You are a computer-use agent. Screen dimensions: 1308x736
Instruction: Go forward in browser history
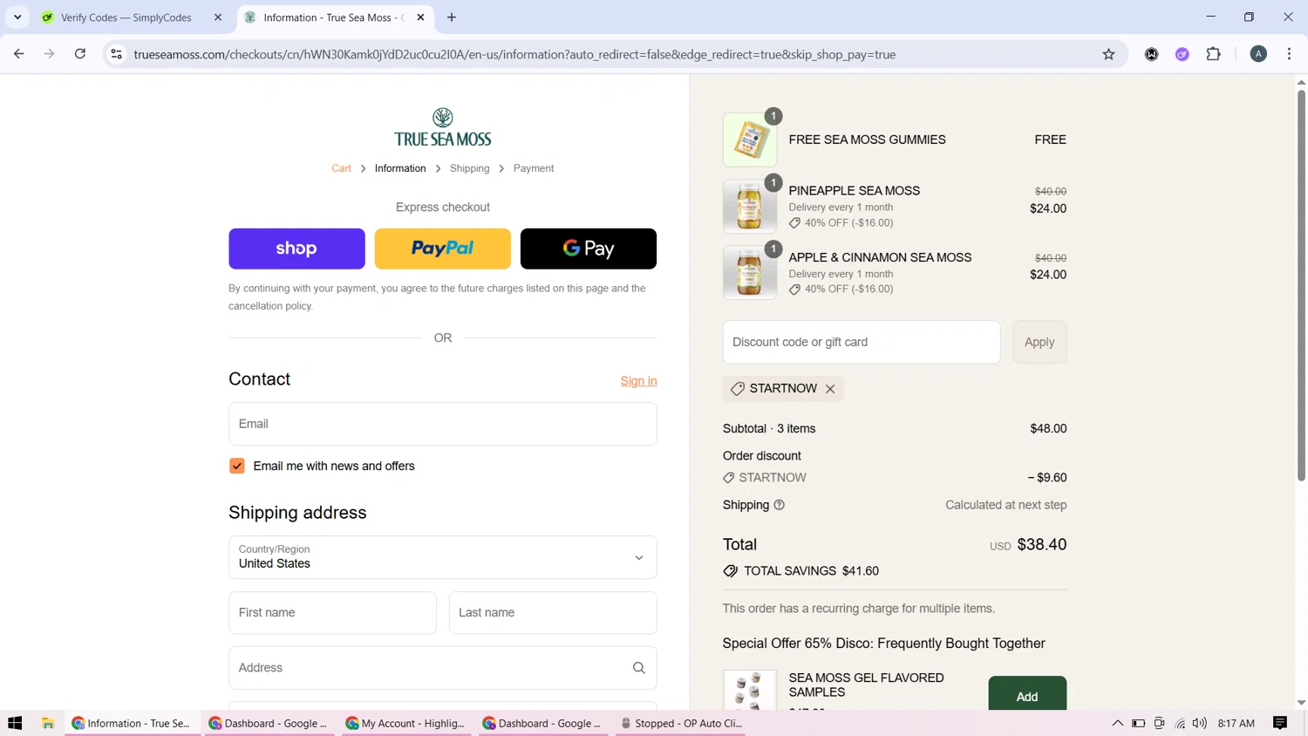tap(50, 54)
